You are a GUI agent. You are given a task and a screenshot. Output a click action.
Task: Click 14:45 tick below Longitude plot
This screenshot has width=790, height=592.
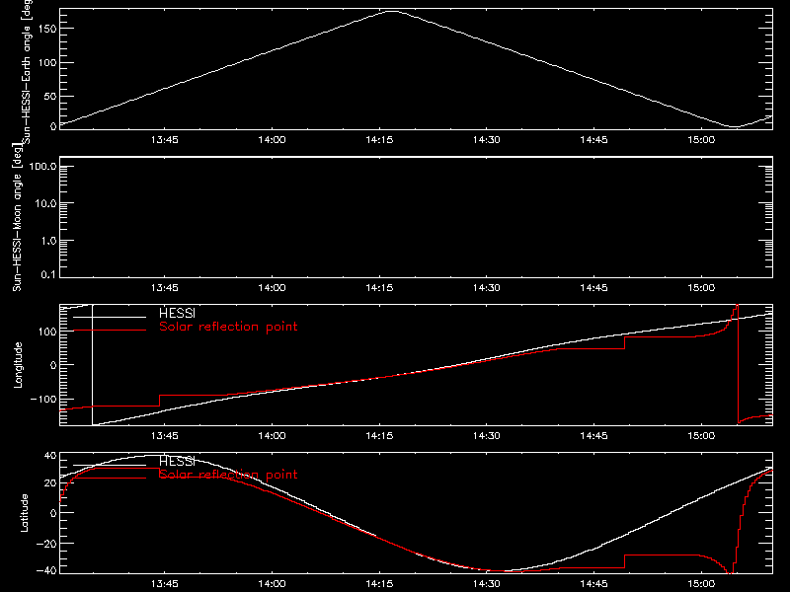click(x=593, y=436)
